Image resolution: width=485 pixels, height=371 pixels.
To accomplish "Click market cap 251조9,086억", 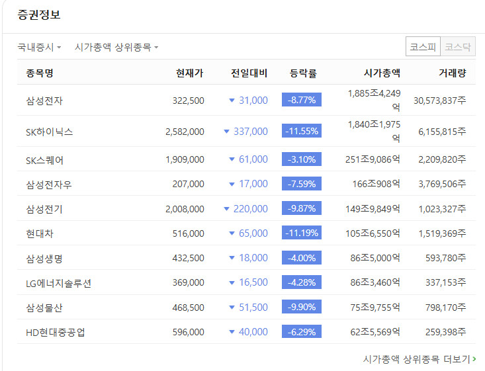I will 373,159.
